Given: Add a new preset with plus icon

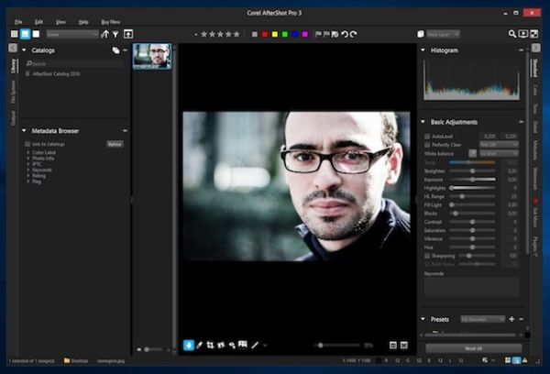Looking at the screenshot, I should tap(511, 319).
